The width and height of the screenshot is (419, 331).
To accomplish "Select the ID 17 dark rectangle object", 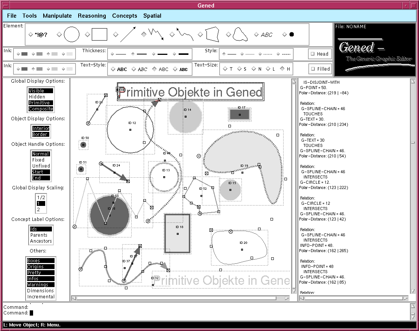I will tap(240, 115).
